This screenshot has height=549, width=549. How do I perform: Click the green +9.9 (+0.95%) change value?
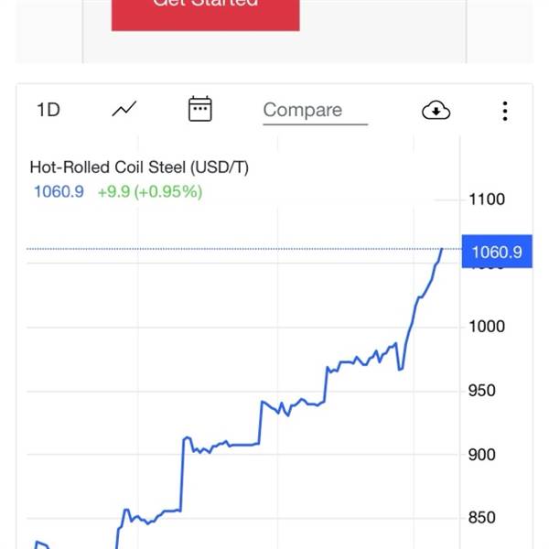(x=150, y=191)
